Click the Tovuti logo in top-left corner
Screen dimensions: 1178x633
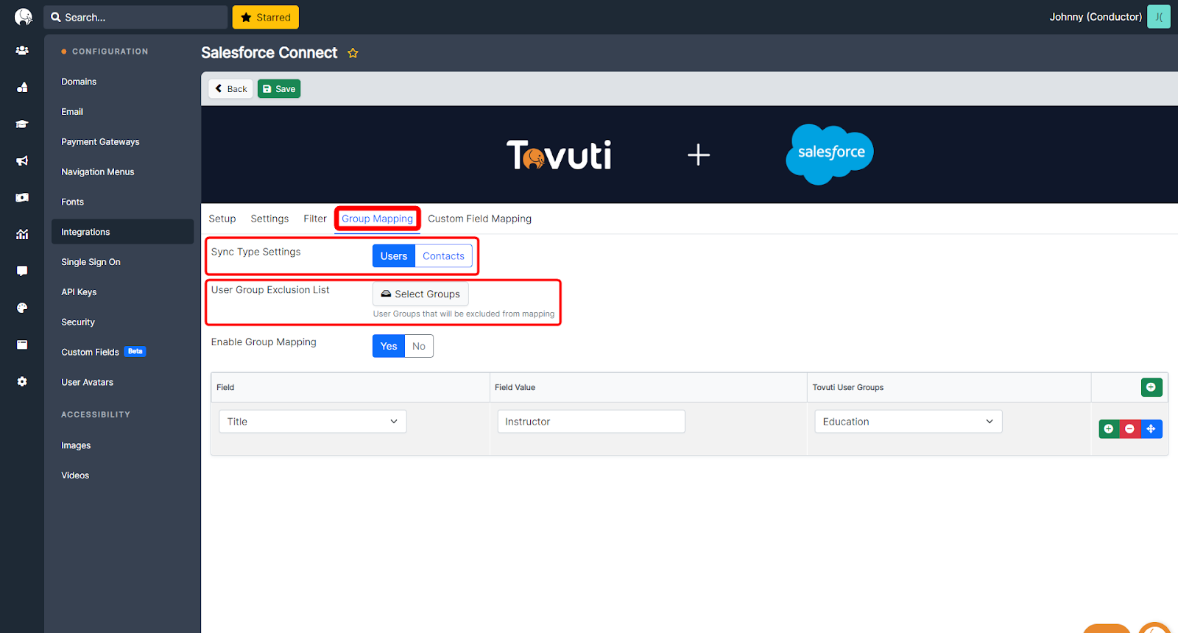tap(24, 17)
